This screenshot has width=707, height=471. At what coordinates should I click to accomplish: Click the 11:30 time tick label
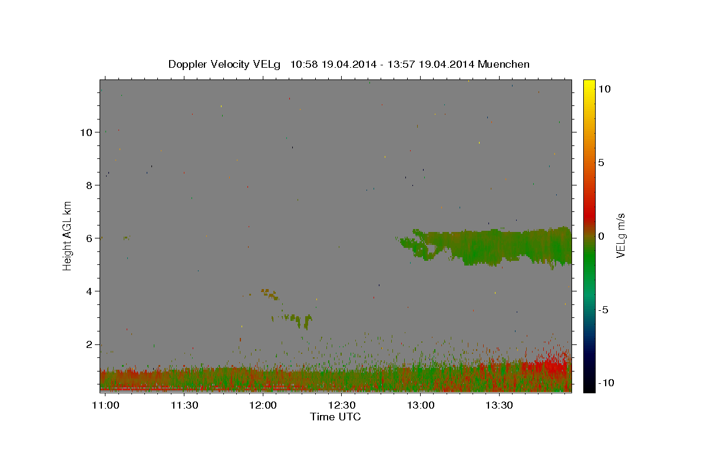[184, 405]
